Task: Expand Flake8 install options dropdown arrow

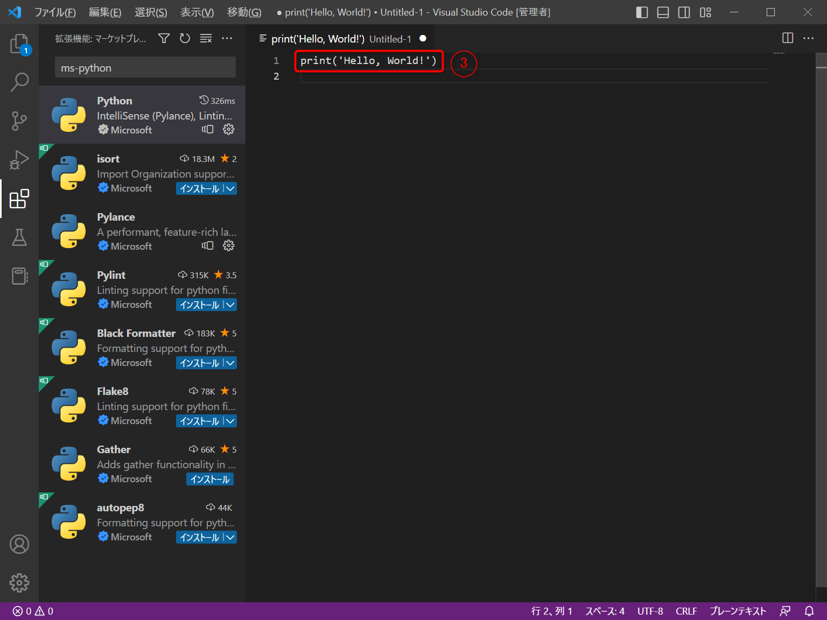Action: [230, 421]
